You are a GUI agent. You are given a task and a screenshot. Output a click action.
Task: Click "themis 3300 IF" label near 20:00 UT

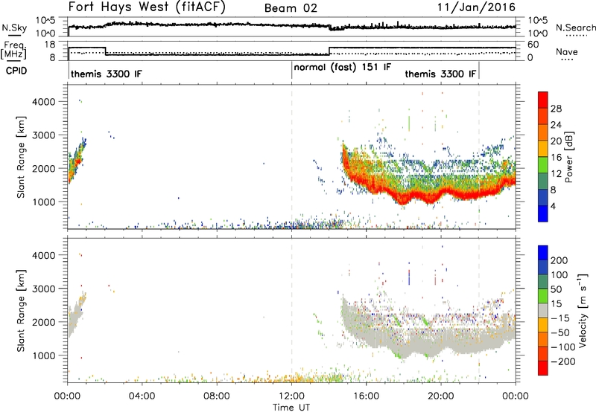pos(440,74)
